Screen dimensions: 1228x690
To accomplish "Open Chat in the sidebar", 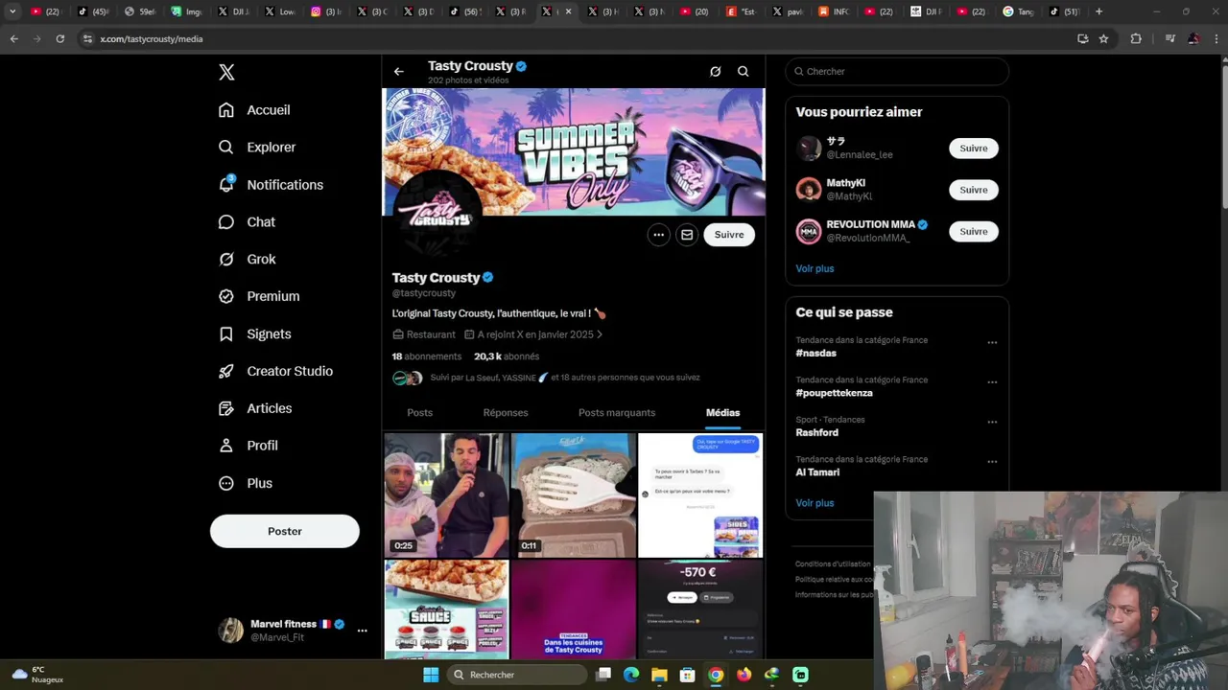I will (248, 222).
